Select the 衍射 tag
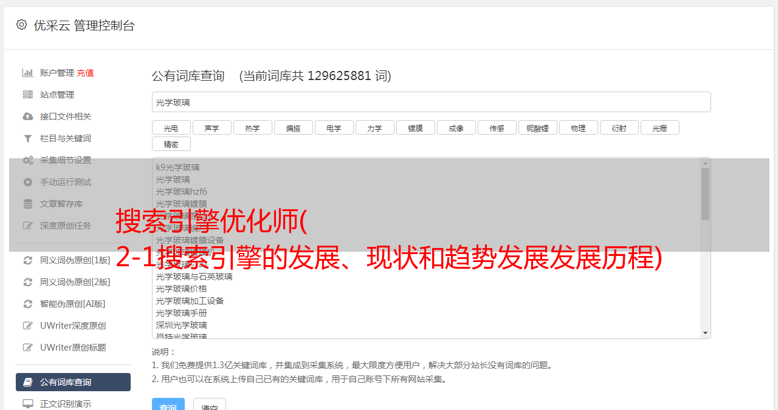Image resolution: width=778 pixels, height=410 pixels. (x=619, y=128)
